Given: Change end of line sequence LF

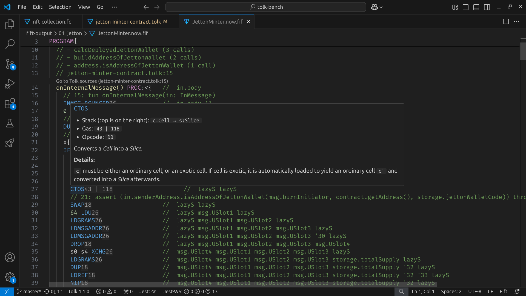Looking at the screenshot, I should pos(490,292).
